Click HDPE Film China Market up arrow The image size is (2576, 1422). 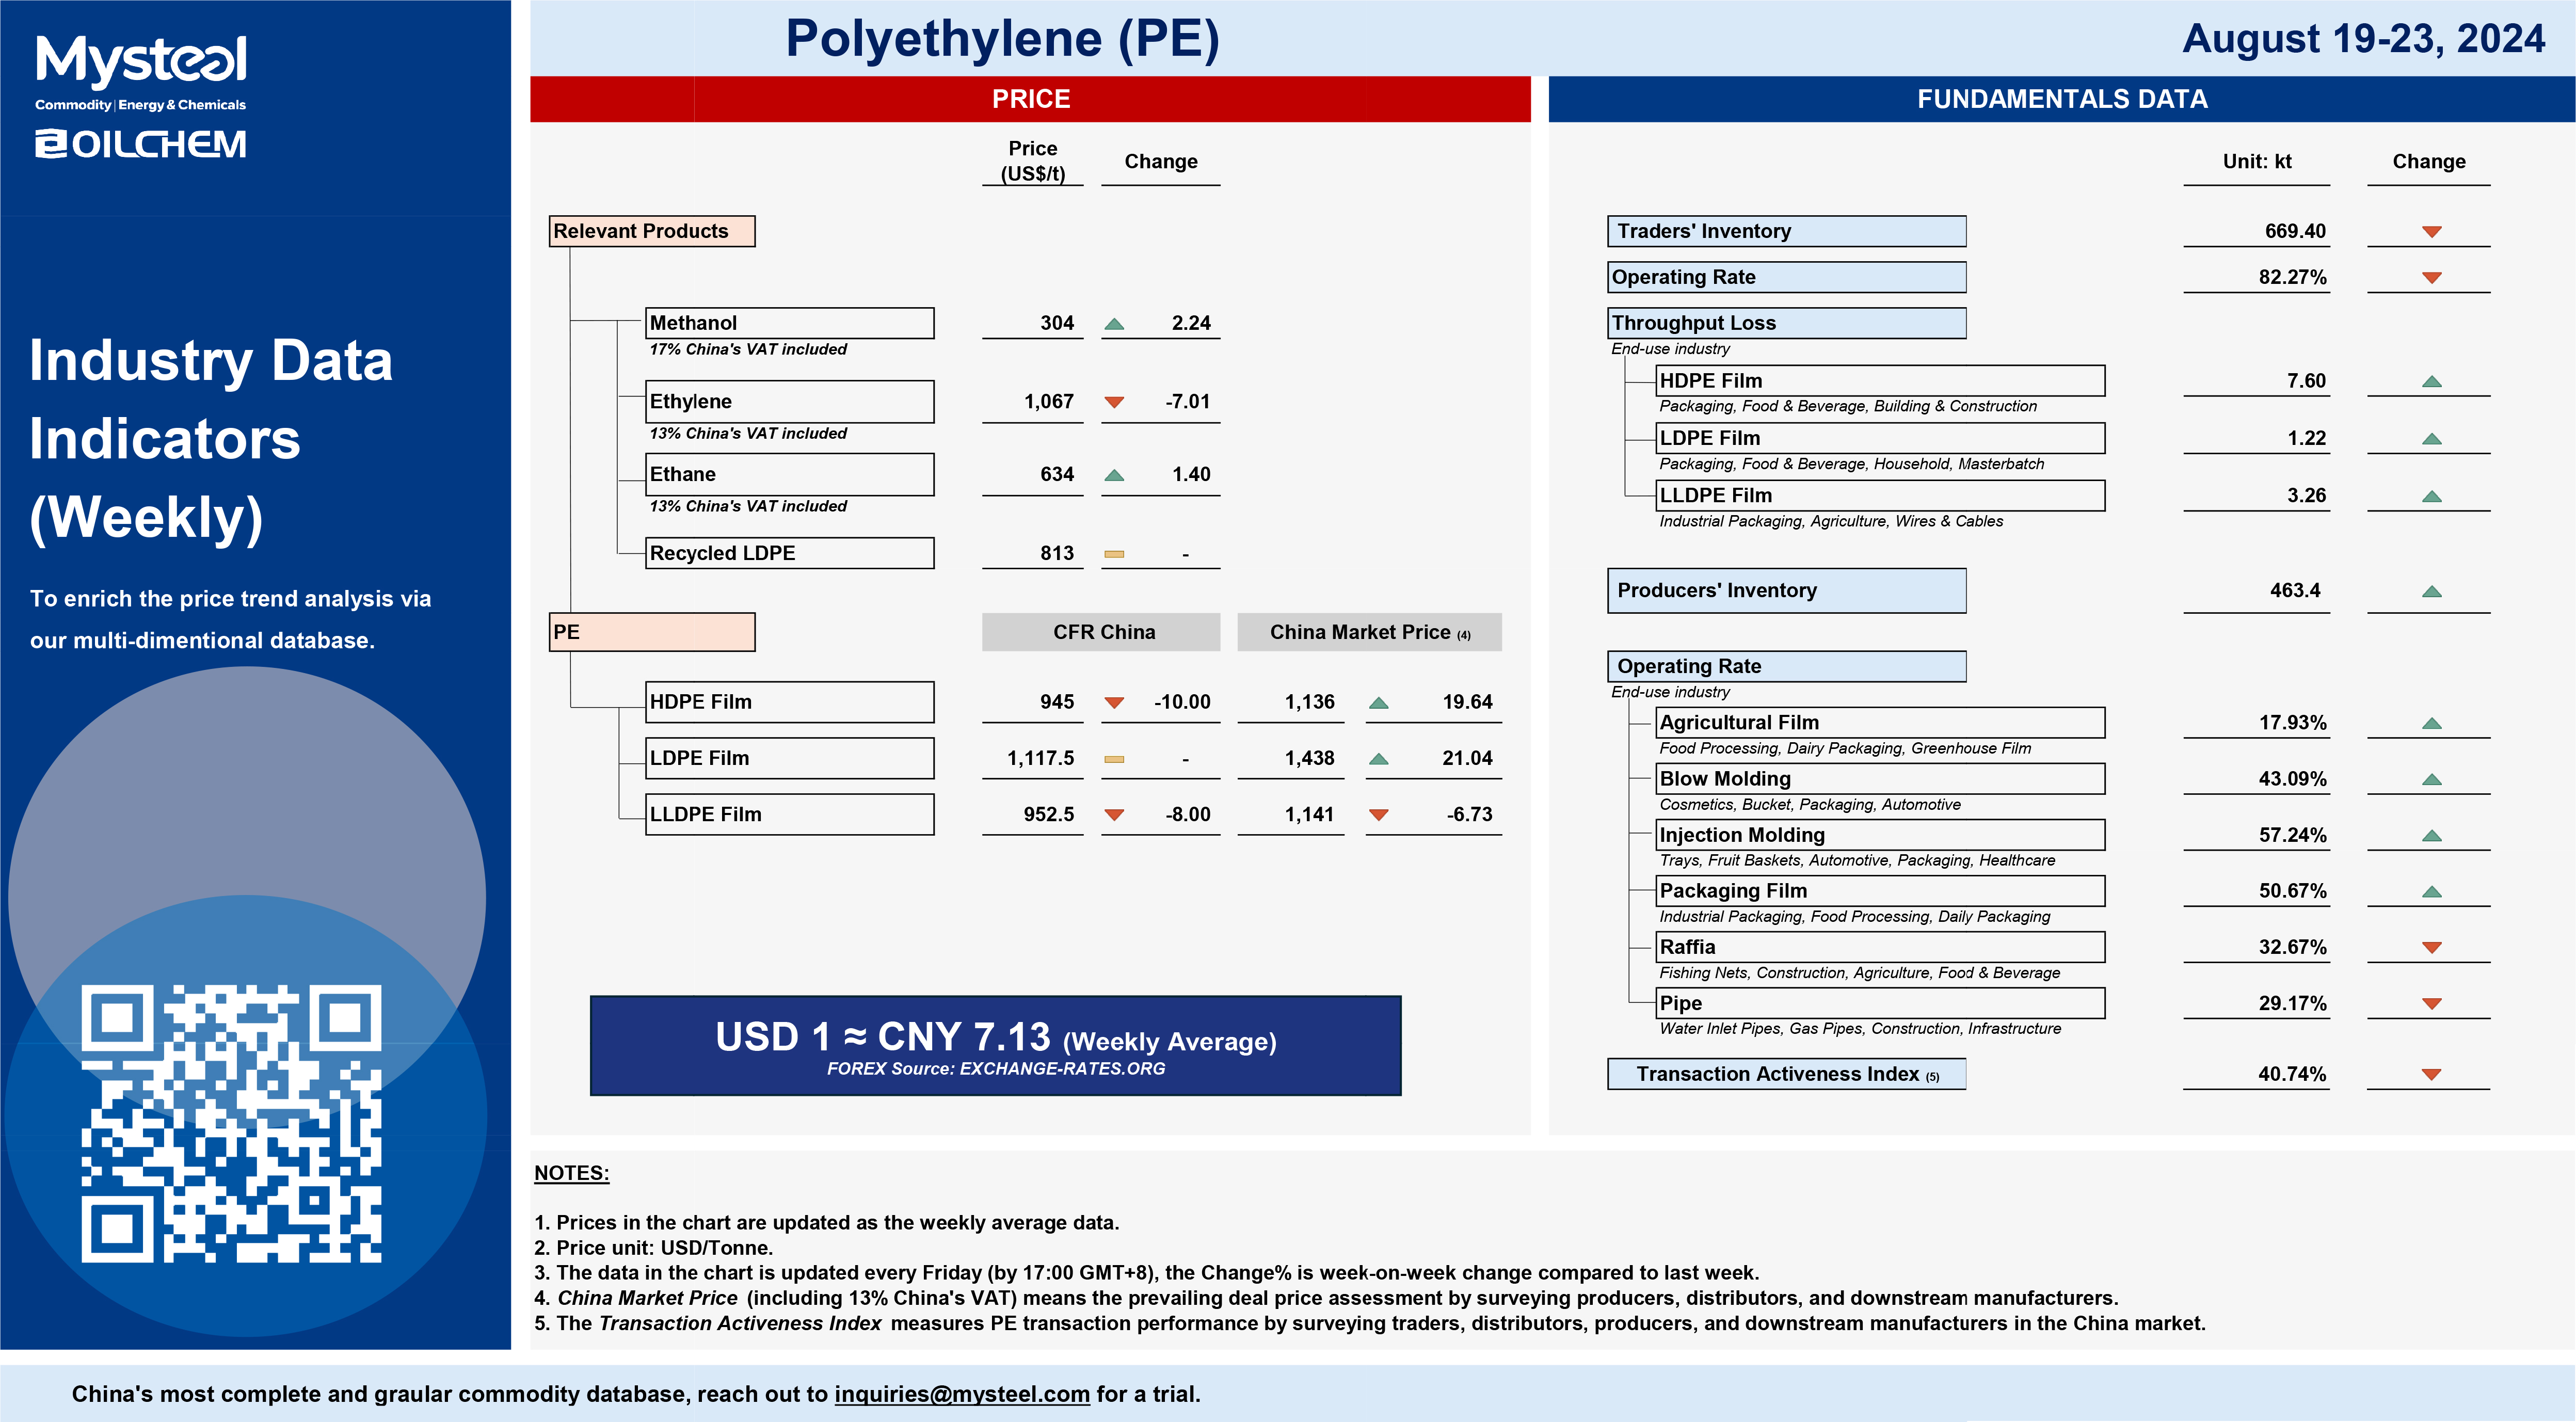(x=1378, y=703)
